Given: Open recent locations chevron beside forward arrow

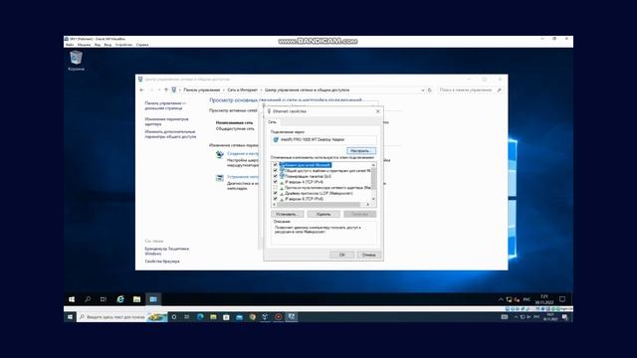Looking at the screenshot, I should pos(159,90).
